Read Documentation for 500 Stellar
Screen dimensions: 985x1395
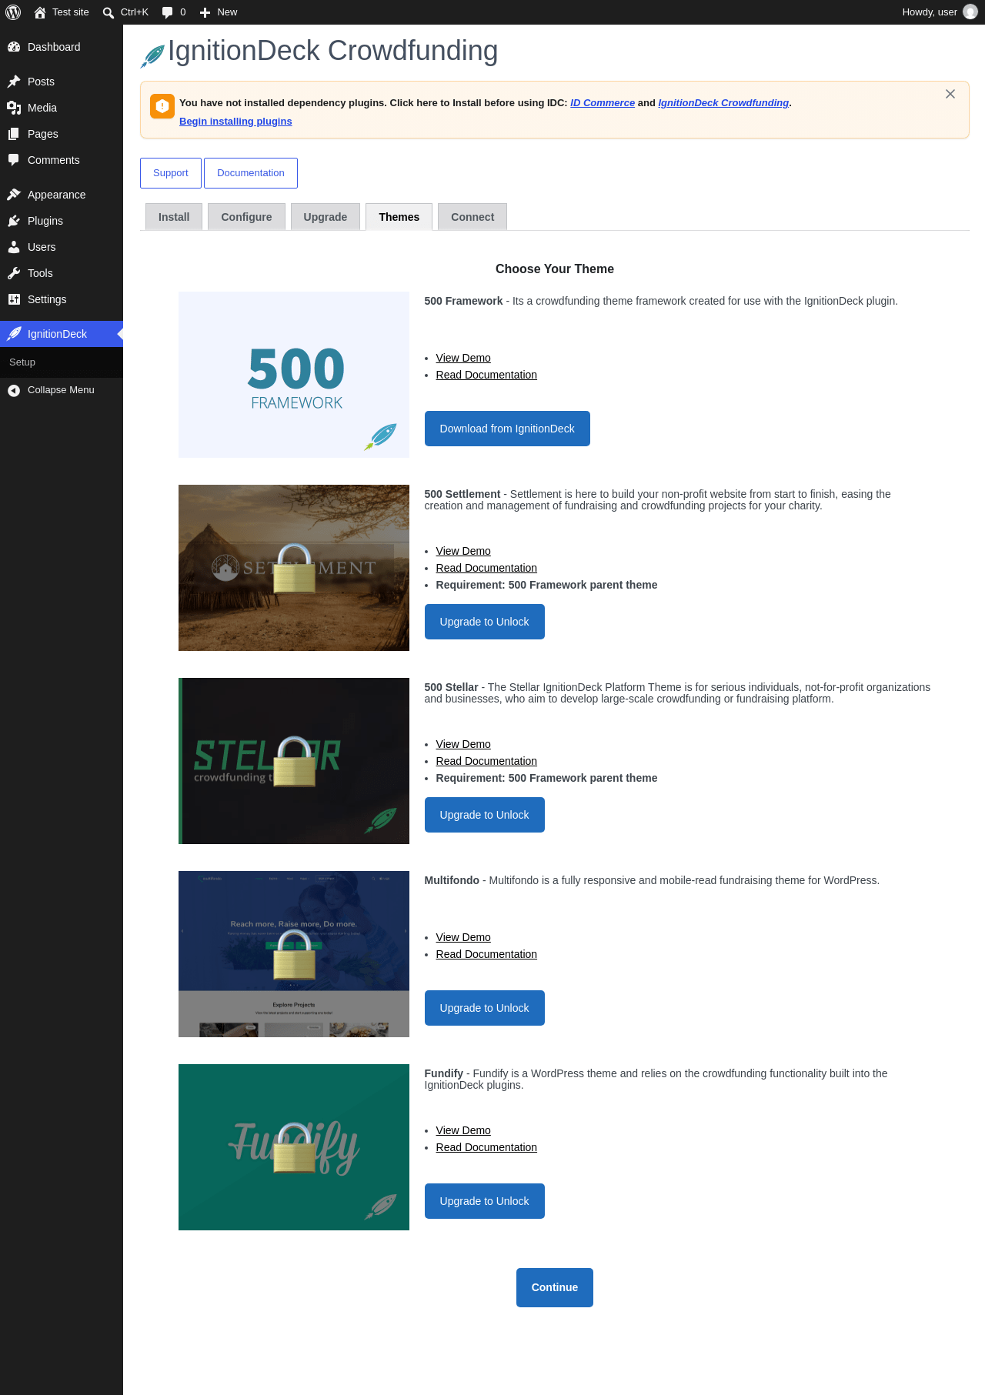[x=486, y=761]
